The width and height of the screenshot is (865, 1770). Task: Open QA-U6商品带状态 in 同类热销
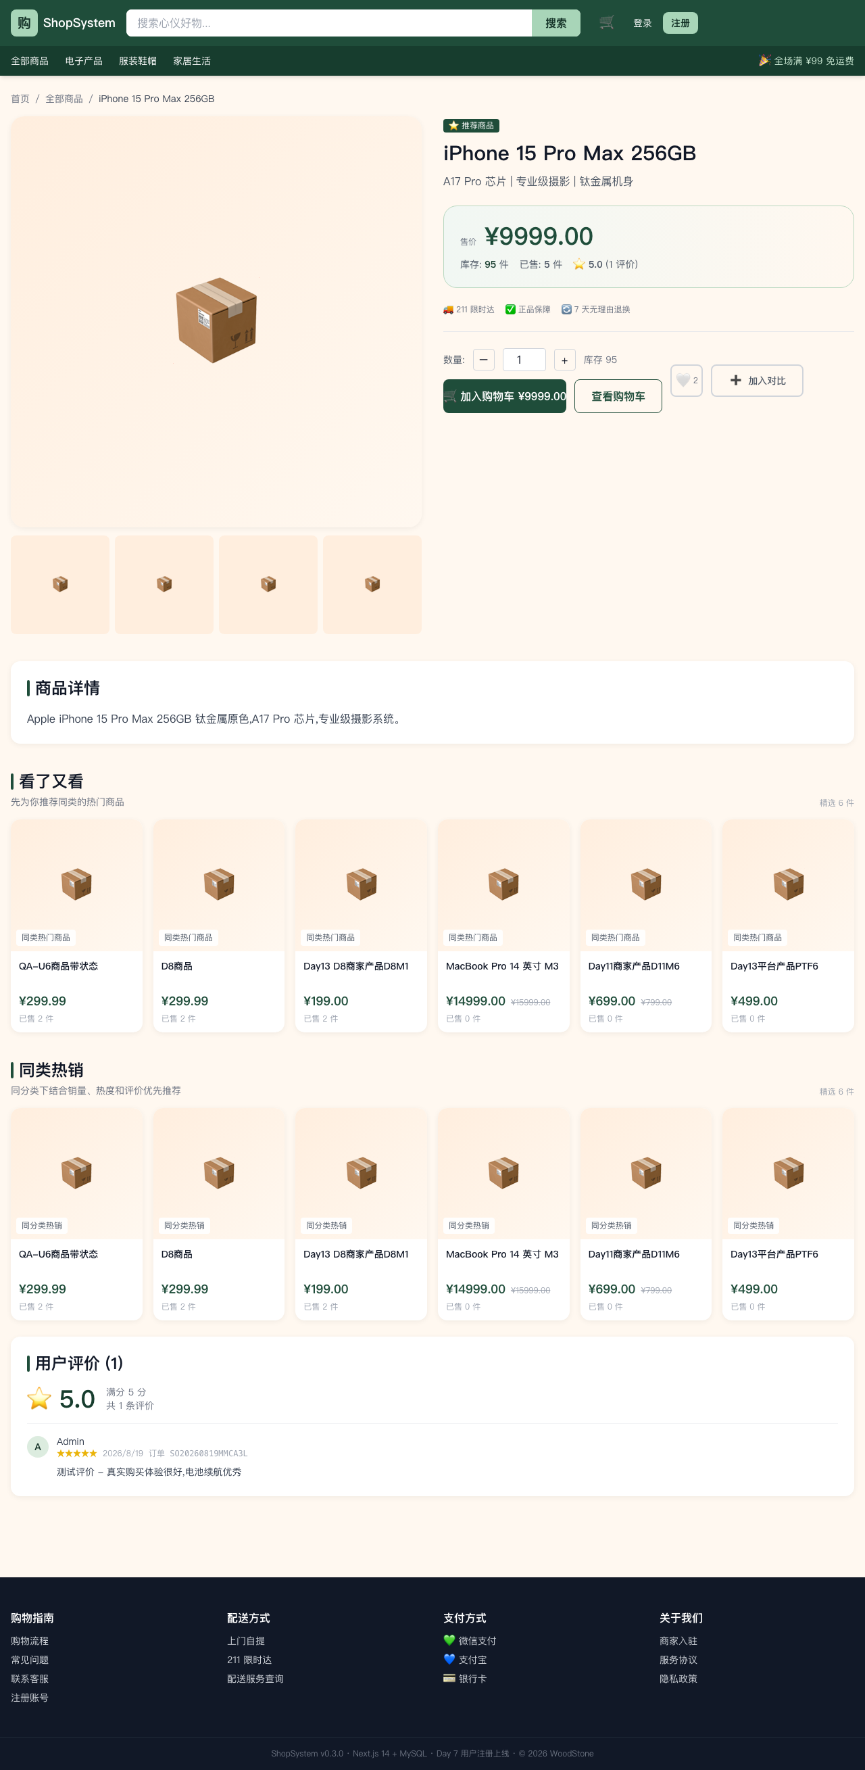coord(76,1214)
